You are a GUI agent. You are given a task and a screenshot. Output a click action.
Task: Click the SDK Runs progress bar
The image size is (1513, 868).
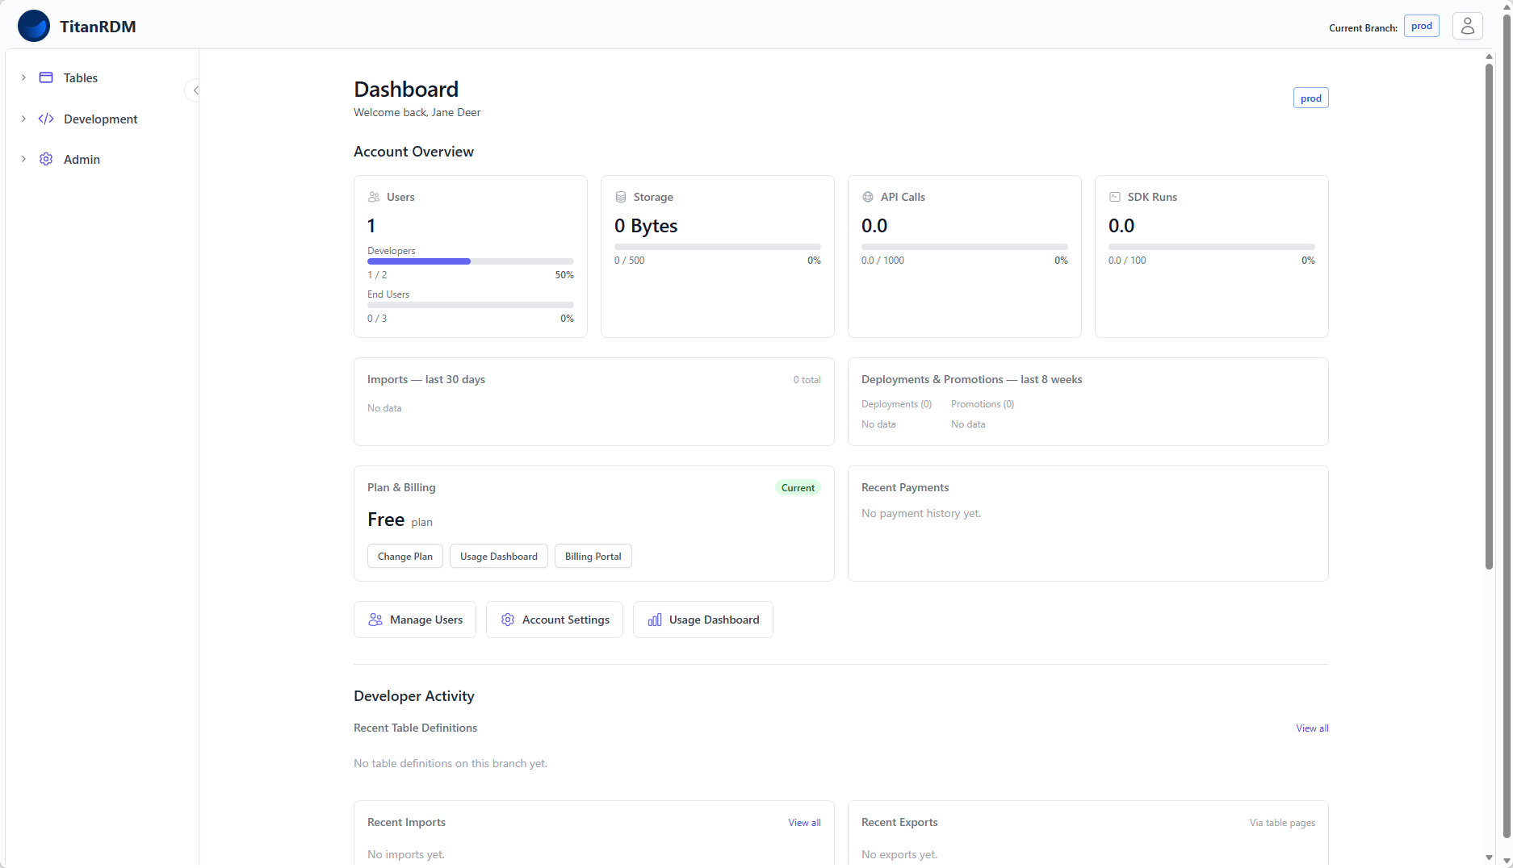pyautogui.click(x=1212, y=247)
